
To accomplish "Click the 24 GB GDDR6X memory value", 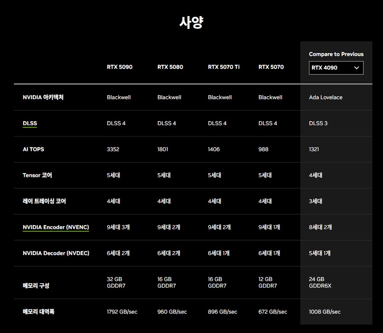I will pyautogui.click(x=320, y=282).
